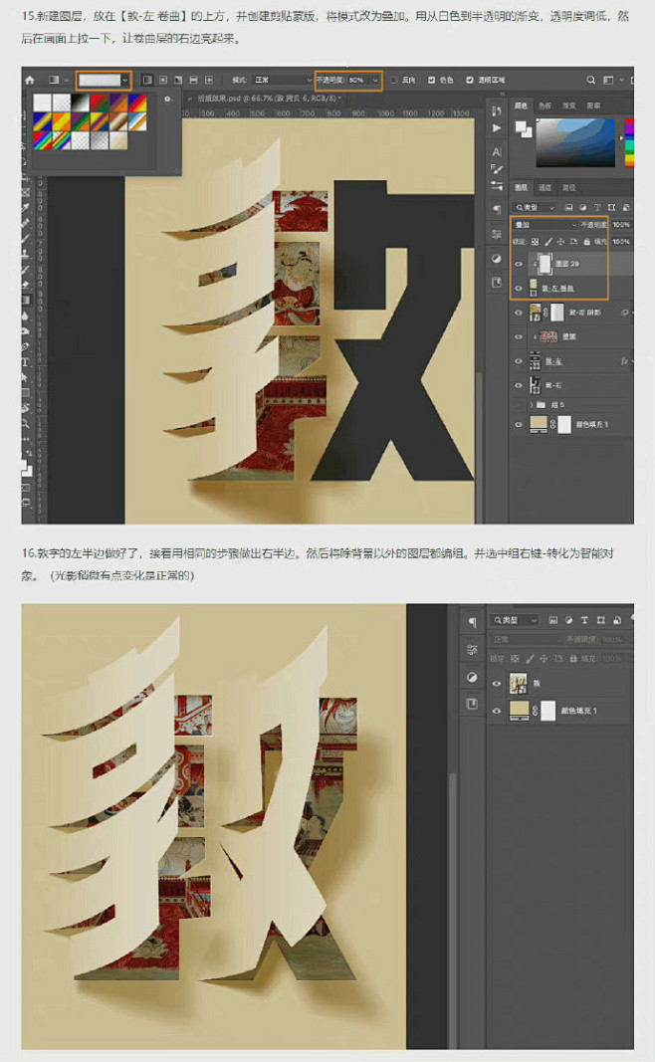Filter pixel layers icon in step 15 Layers panel
The height and width of the screenshot is (1062, 655).
point(568,207)
